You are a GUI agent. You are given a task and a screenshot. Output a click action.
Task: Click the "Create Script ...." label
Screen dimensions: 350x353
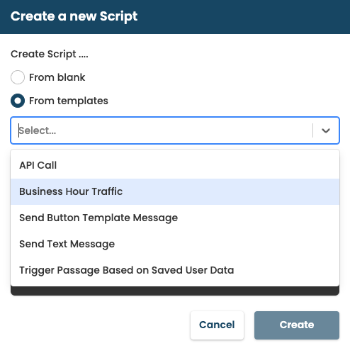[50, 54]
